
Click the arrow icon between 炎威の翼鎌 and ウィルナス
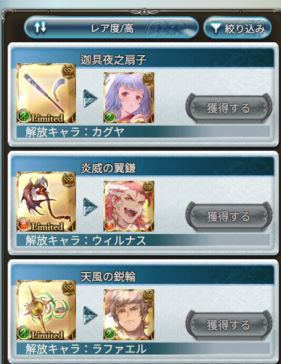click(x=90, y=207)
